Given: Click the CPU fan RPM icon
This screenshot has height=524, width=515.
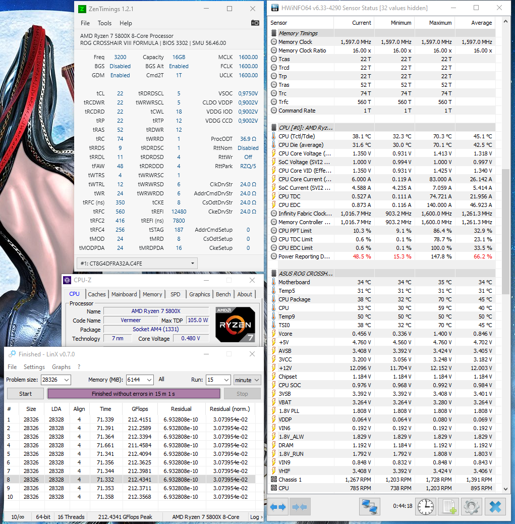Looking at the screenshot, I should (x=273, y=488).
